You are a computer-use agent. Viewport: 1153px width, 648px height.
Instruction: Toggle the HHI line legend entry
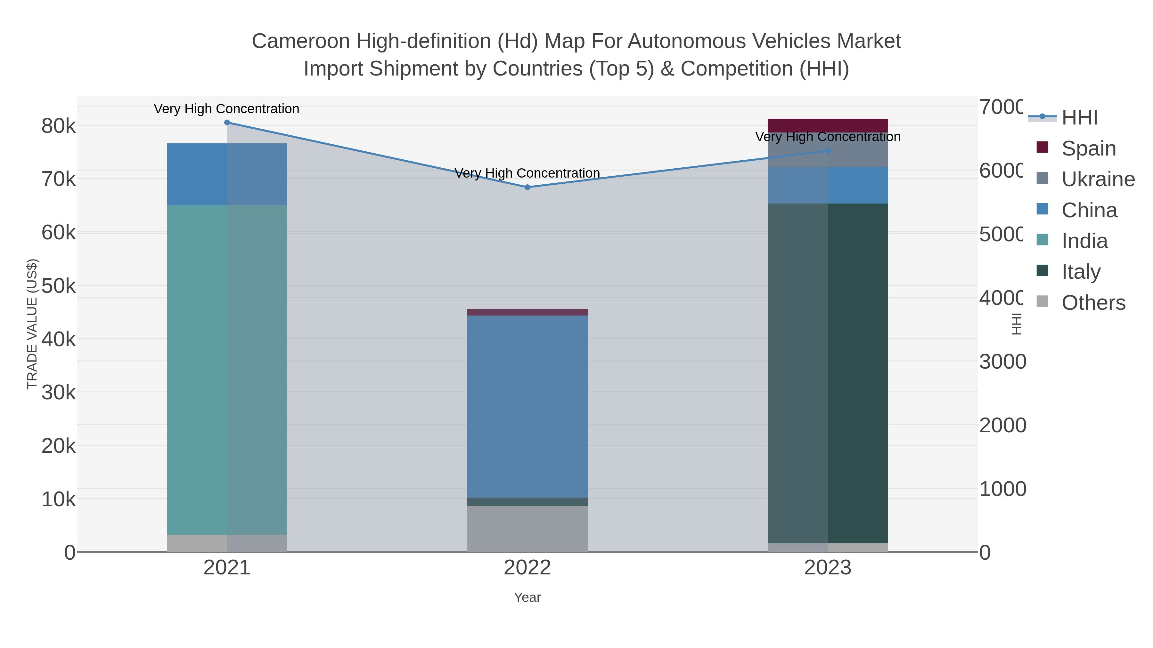(x=1063, y=117)
